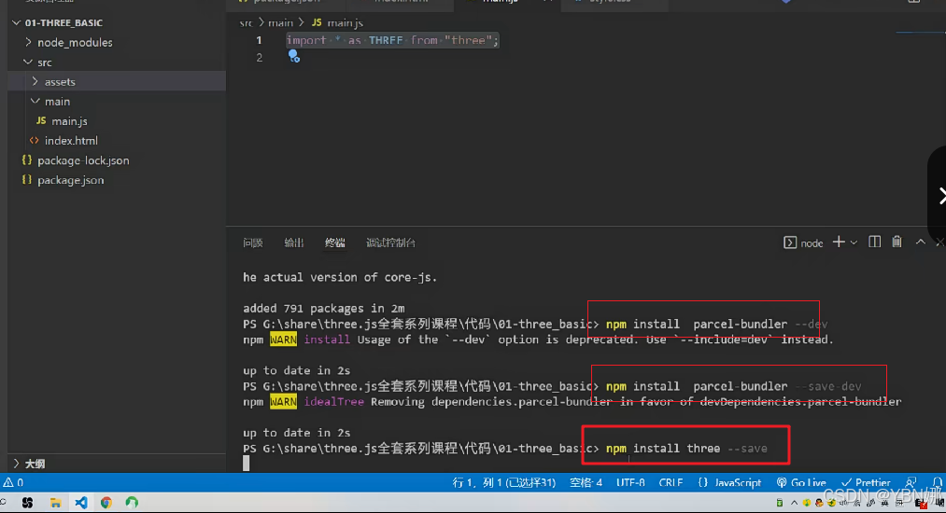Open the pinwheel app in taskbar
946x513 pixels.
pyautogui.click(x=27, y=503)
